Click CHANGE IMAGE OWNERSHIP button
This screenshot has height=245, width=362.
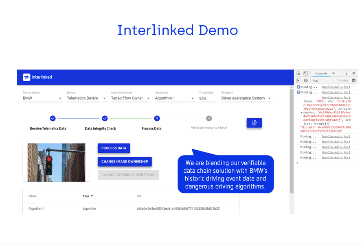(125, 161)
